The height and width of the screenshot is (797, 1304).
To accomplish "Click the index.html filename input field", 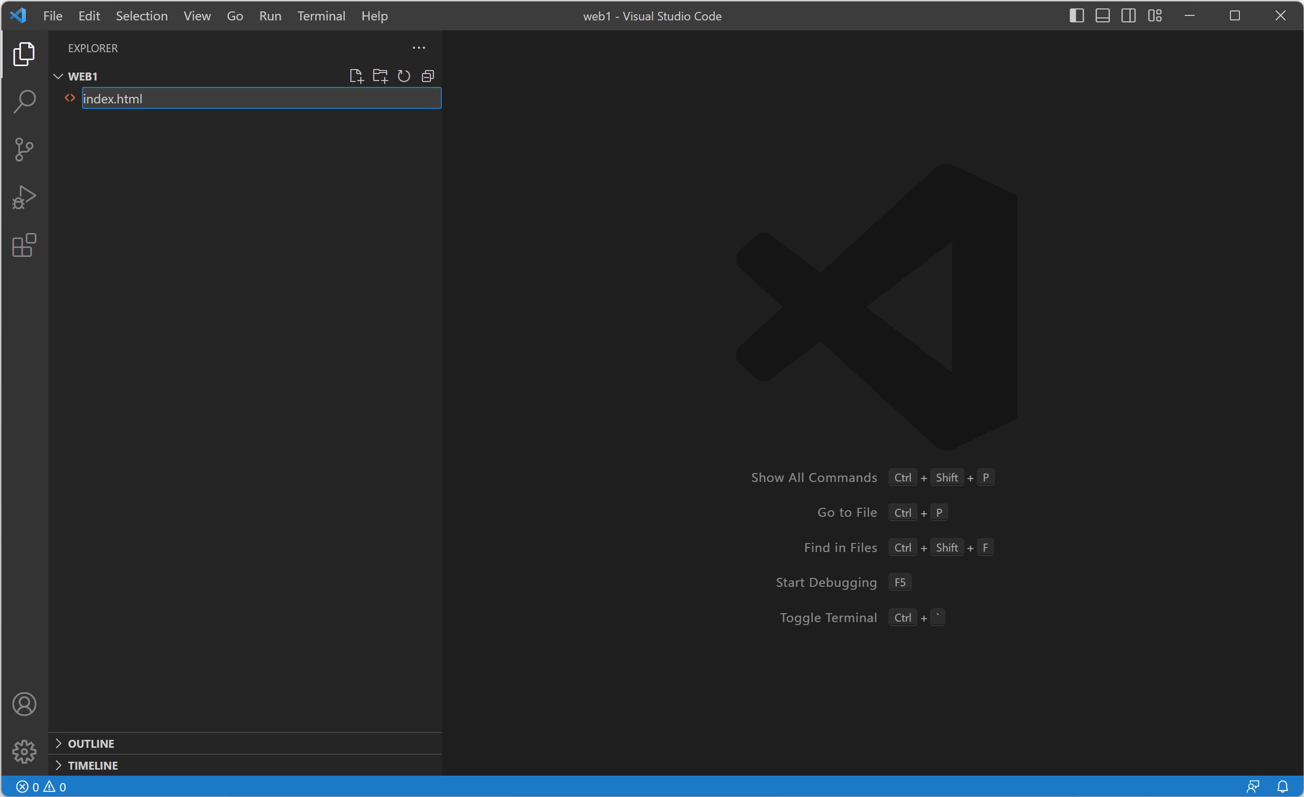I will pos(261,98).
